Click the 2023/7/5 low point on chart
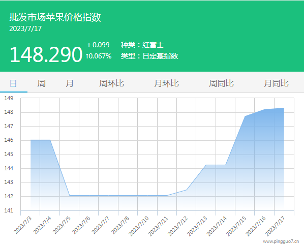Screen dimensions: 304x246 pos(70,195)
